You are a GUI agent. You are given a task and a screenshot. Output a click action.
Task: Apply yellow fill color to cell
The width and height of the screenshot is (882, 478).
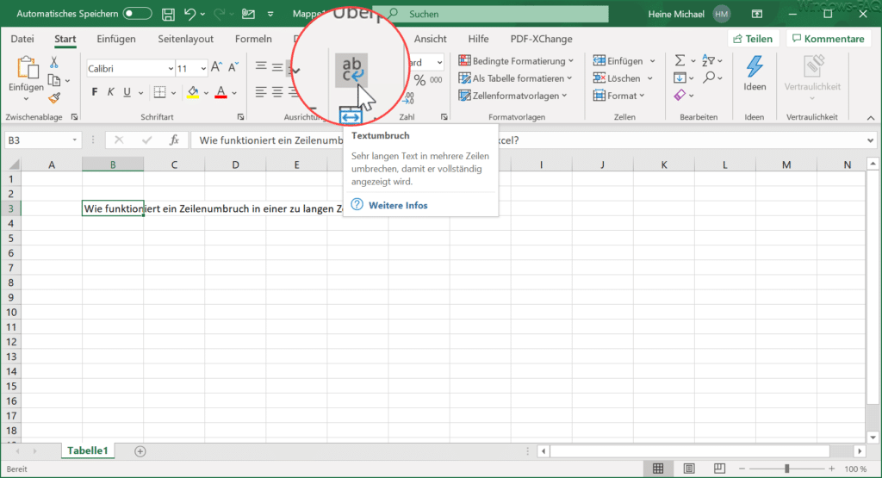click(193, 92)
